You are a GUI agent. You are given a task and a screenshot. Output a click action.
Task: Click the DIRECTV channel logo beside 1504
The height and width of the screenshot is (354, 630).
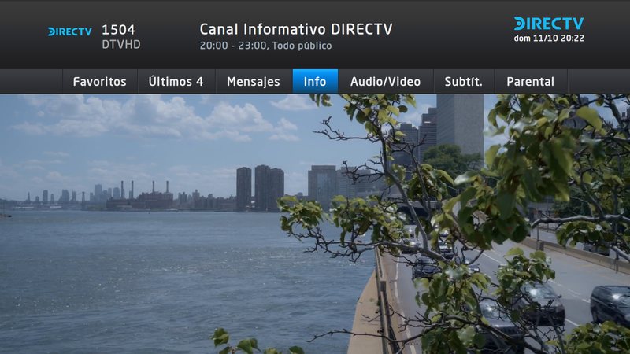point(70,31)
